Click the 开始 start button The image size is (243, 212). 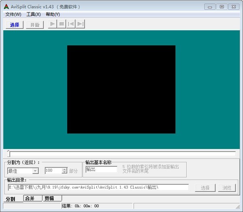(x=35, y=25)
